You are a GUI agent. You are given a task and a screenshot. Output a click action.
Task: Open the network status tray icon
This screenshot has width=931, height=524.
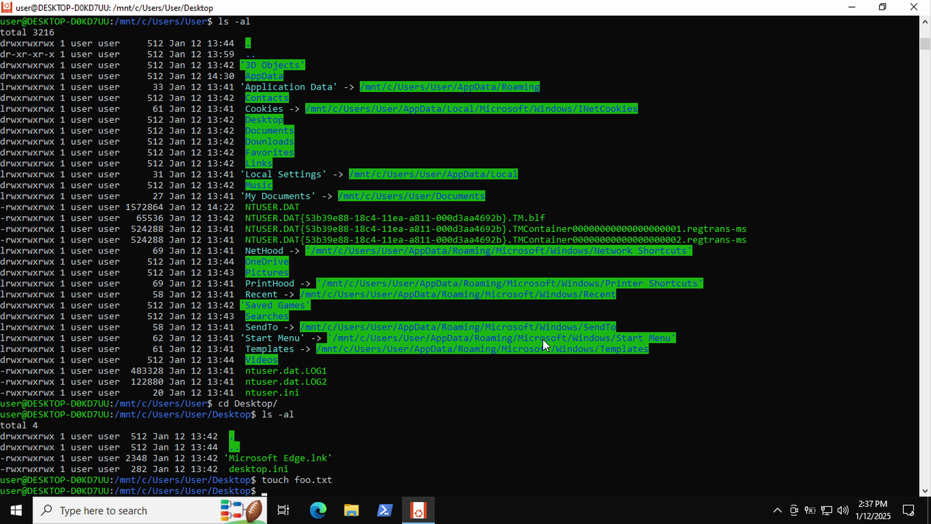click(x=827, y=510)
